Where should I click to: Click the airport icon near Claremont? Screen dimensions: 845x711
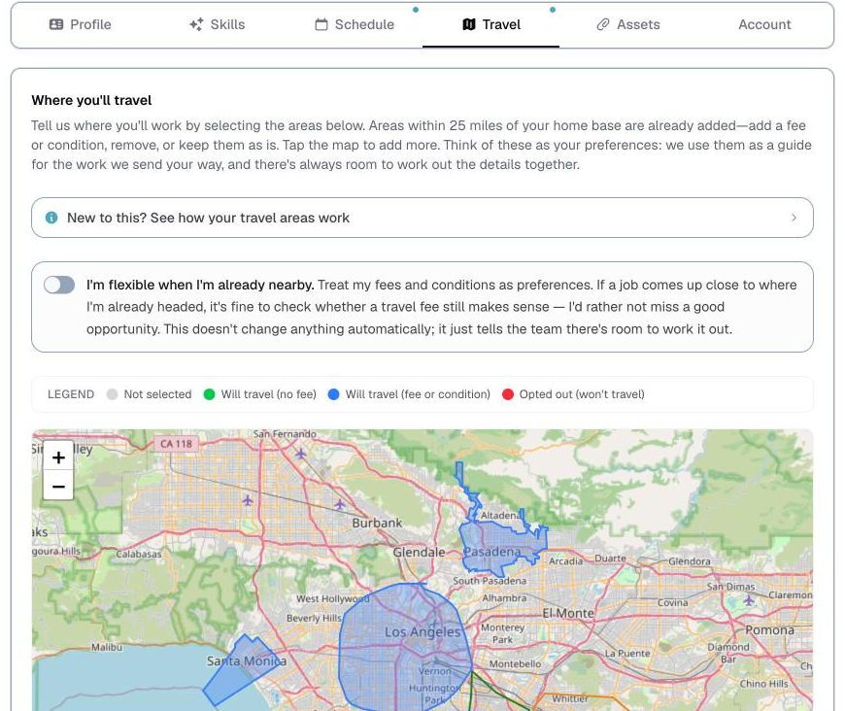click(x=749, y=599)
